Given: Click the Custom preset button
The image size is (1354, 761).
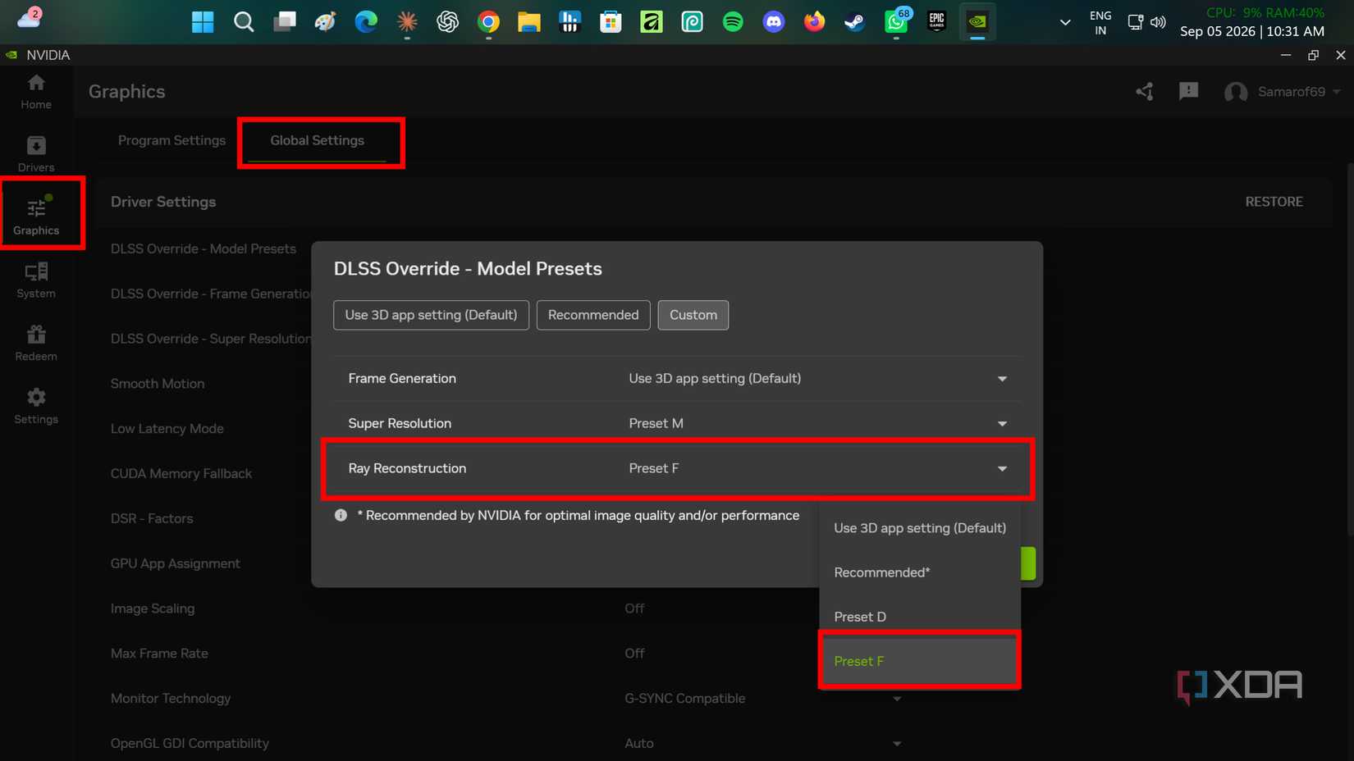Looking at the screenshot, I should (693, 315).
